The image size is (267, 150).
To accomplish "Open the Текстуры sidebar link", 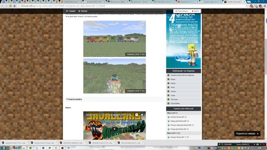I will click(x=174, y=99).
